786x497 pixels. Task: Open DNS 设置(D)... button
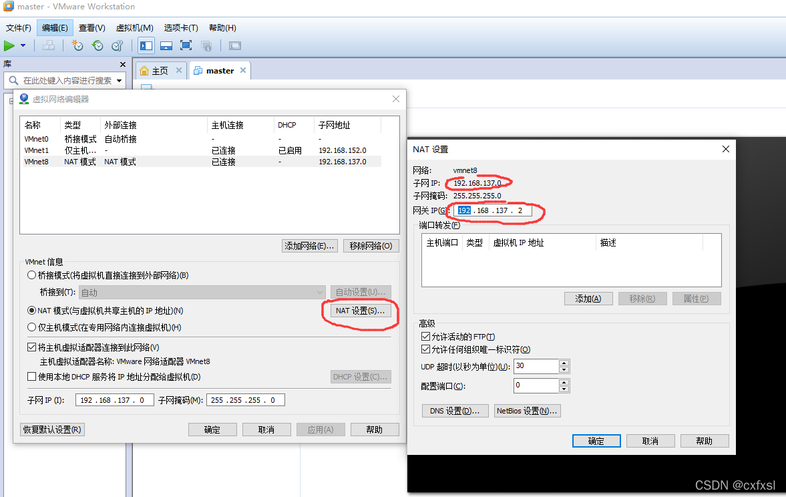[x=455, y=411]
